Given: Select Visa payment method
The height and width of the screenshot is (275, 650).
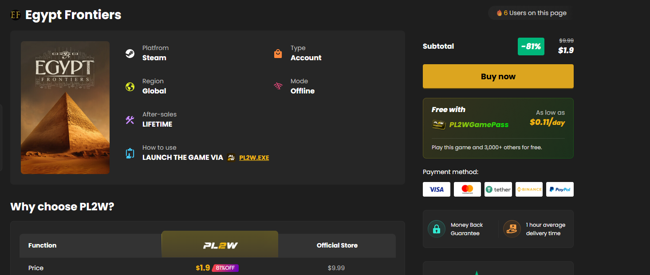Looking at the screenshot, I should pyautogui.click(x=437, y=190).
